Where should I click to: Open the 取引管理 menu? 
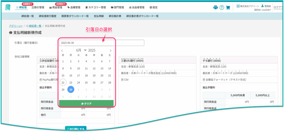click(x=38, y=8)
